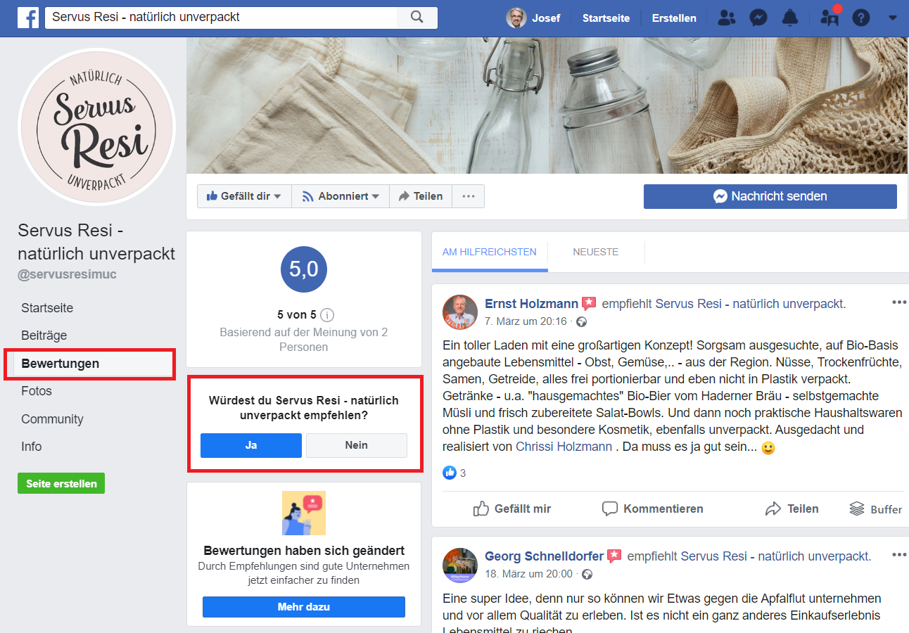Click Erstellen in top bar
The height and width of the screenshot is (633, 909).
click(x=674, y=18)
